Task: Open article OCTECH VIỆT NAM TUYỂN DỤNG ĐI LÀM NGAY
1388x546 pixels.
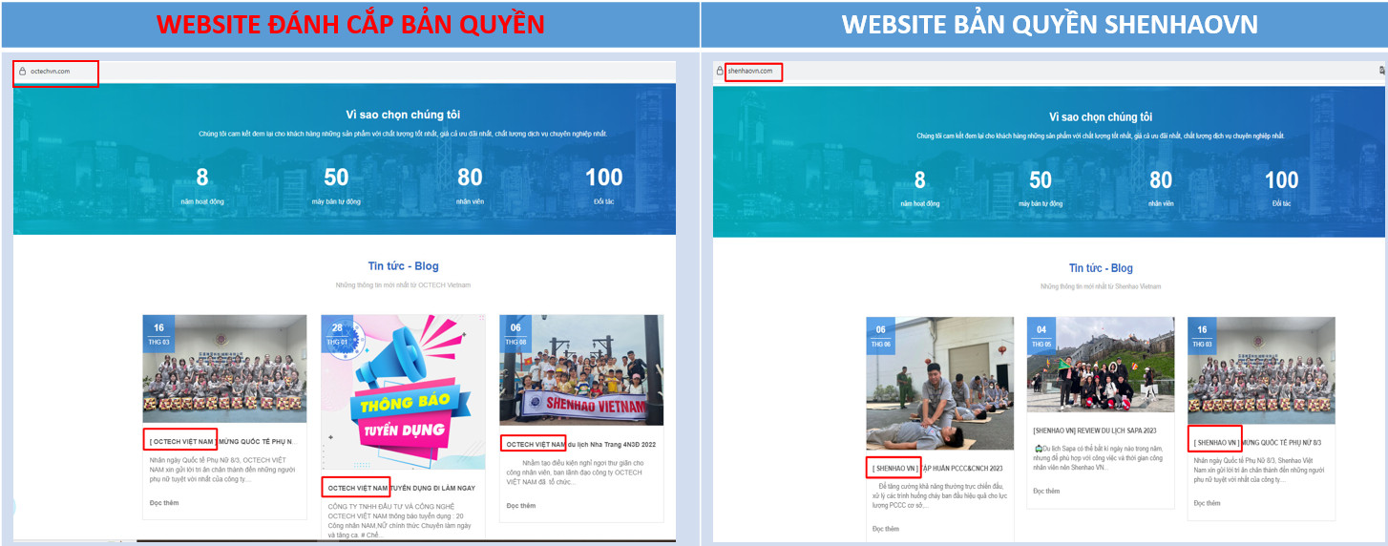Action: click(x=401, y=488)
